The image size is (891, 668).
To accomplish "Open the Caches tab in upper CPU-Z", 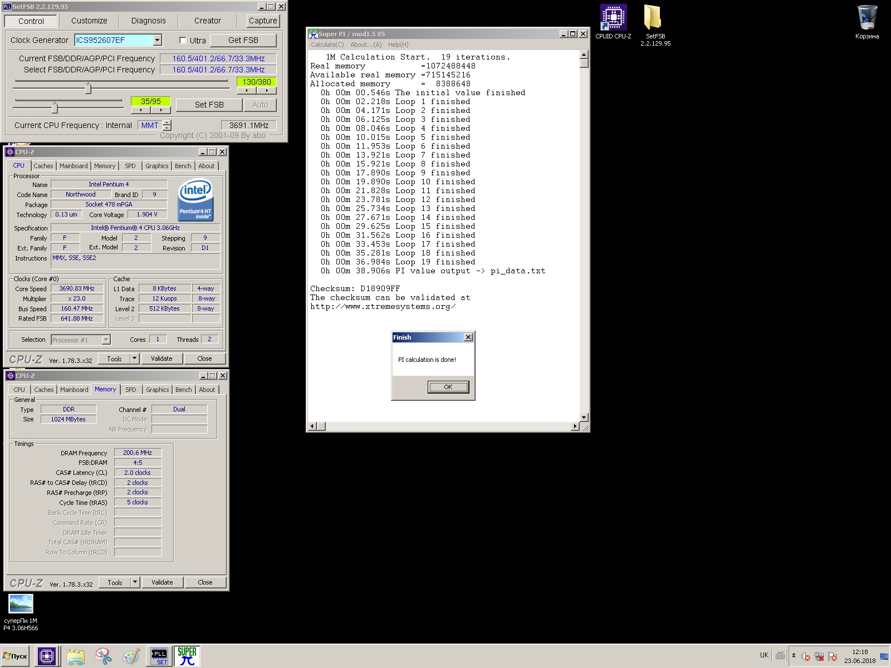I will click(43, 166).
